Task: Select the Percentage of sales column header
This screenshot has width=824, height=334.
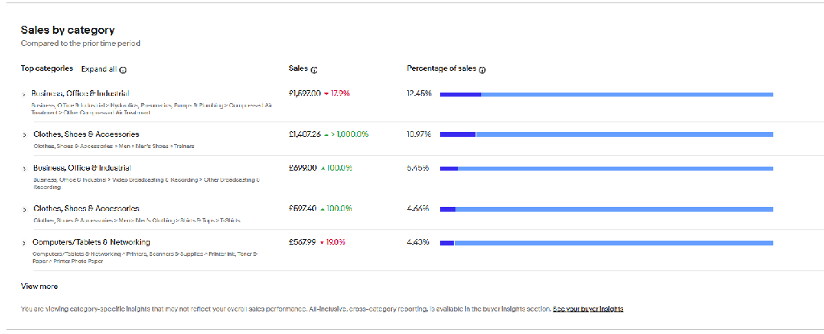Action: tap(441, 69)
